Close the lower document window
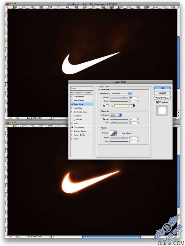 (x=8, y=123)
